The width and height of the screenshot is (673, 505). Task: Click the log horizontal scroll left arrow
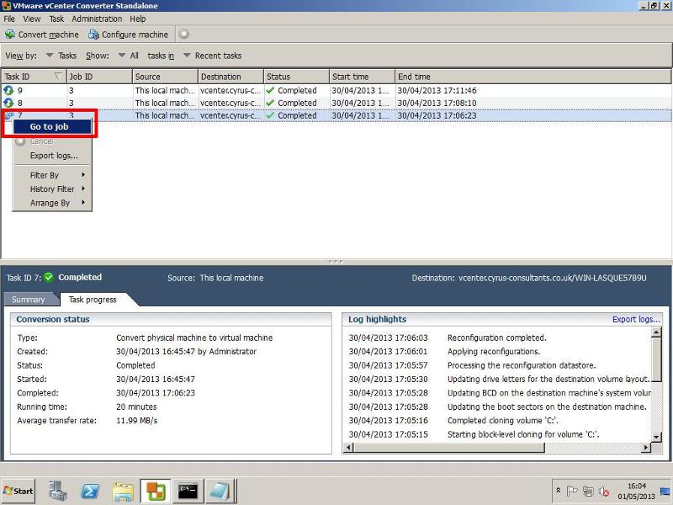point(349,448)
